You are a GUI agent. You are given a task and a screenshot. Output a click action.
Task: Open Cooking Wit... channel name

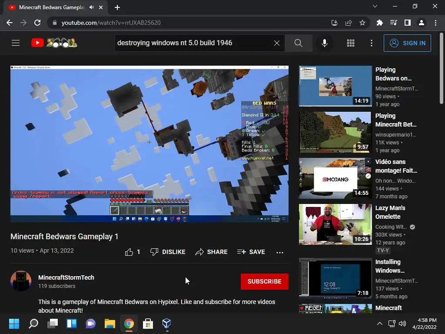point(391,227)
